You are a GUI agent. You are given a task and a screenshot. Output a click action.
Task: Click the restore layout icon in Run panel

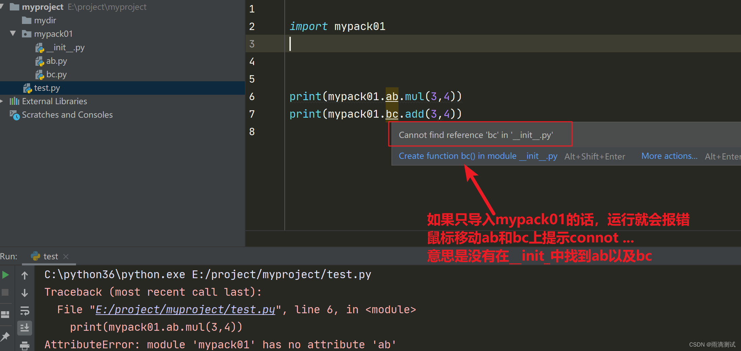(x=5, y=315)
